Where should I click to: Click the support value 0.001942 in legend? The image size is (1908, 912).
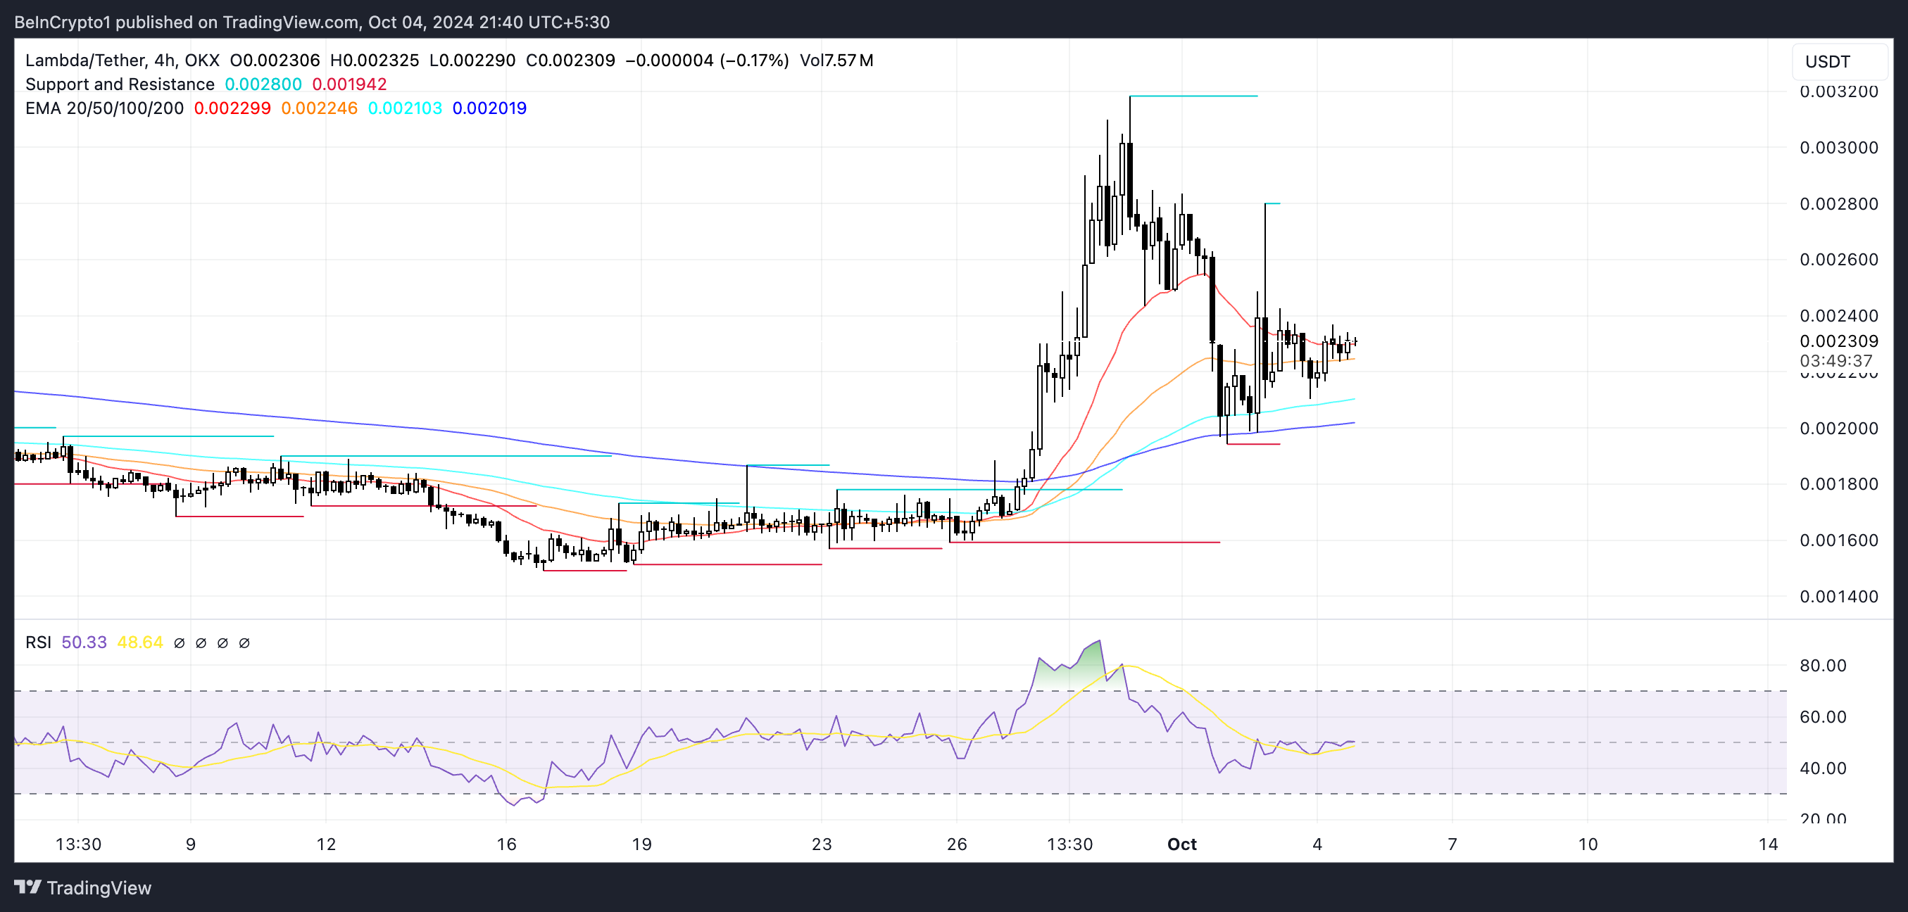click(349, 84)
